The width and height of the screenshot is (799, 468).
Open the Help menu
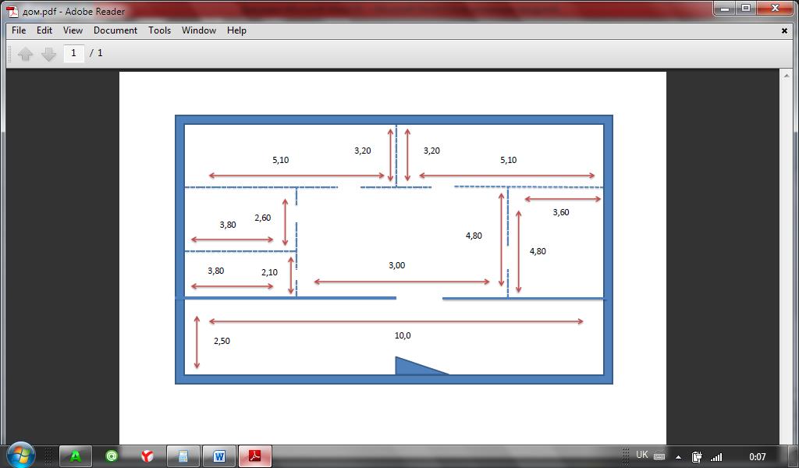(x=236, y=30)
